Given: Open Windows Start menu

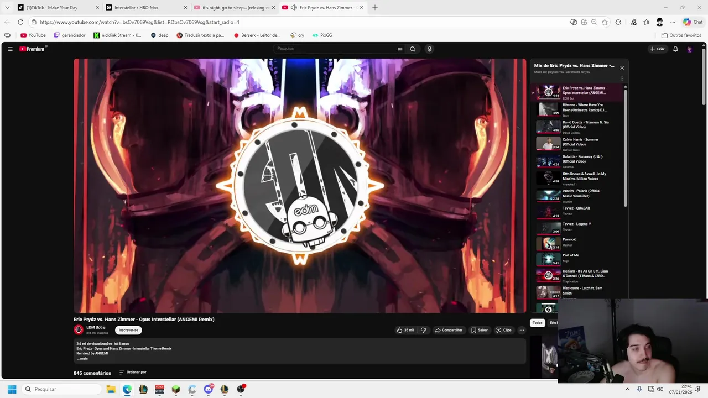Looking at the screenshot, I should pos(12,389).
